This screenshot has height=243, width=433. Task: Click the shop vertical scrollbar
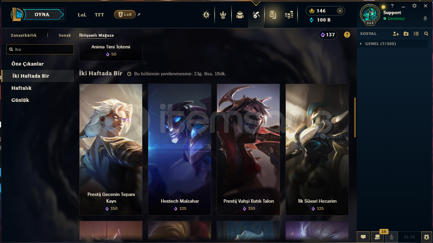pyautogui.click(x=354, y=118)
